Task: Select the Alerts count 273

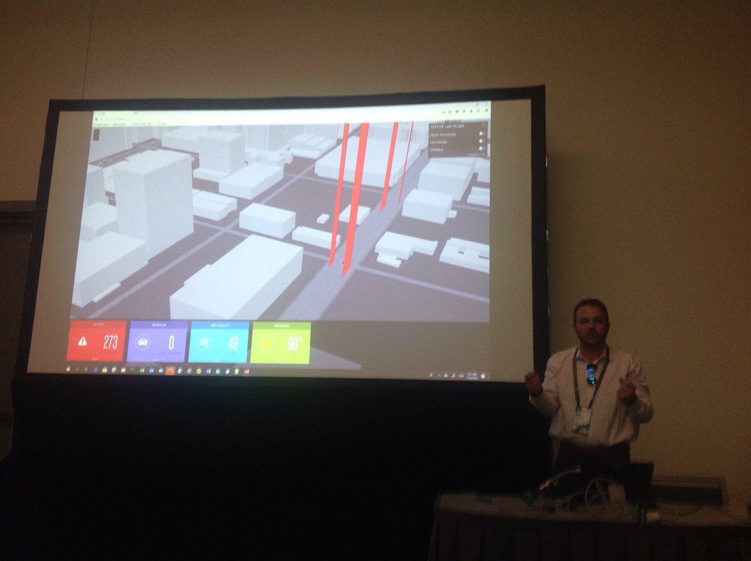Action: pos(110,342)
